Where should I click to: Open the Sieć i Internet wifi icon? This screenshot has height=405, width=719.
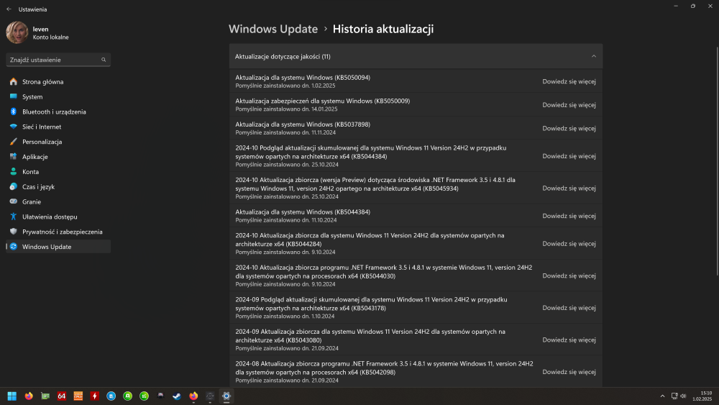pos(13,127)
